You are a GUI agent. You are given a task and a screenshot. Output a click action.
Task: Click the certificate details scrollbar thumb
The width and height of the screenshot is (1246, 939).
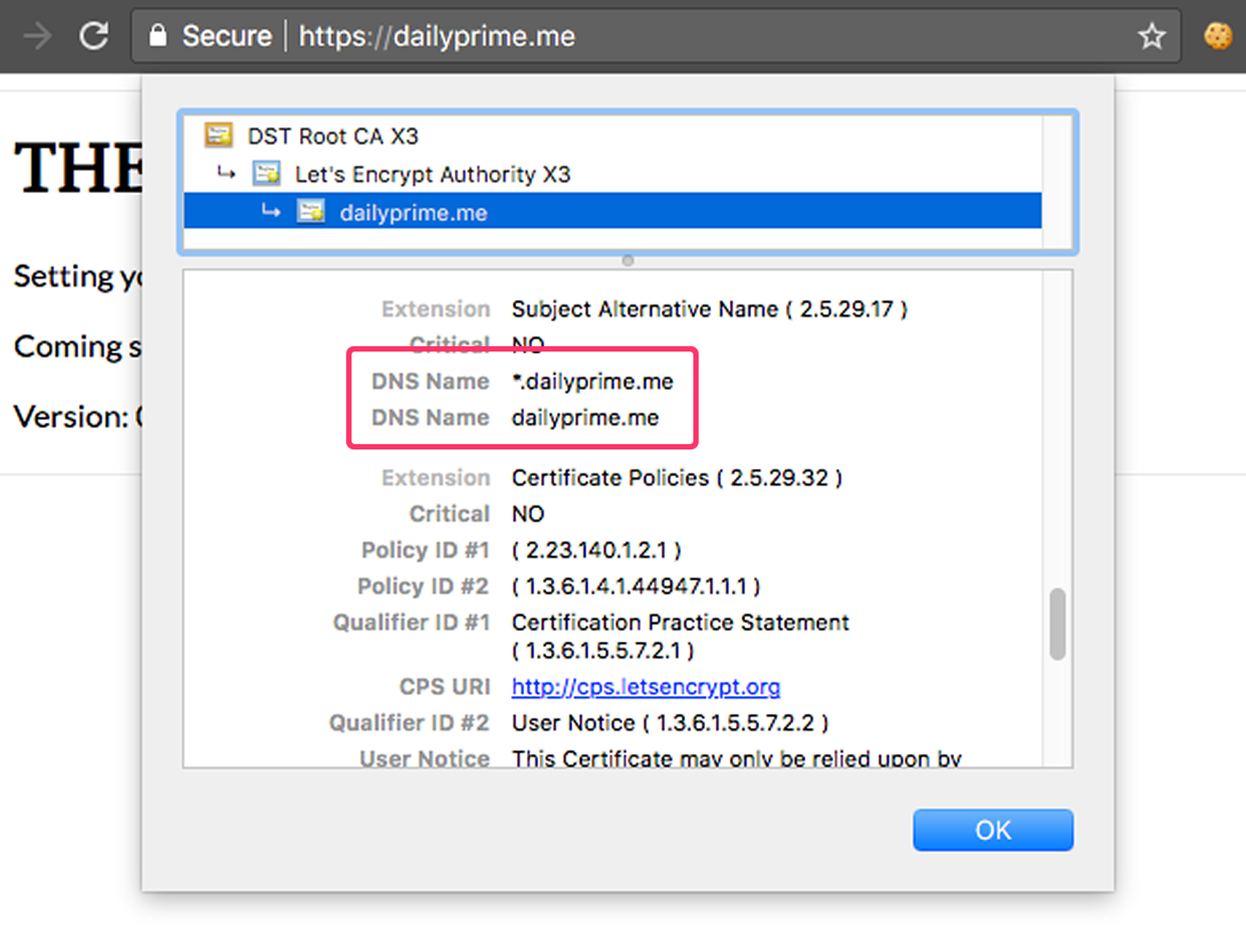click(x=1057, y=623)
